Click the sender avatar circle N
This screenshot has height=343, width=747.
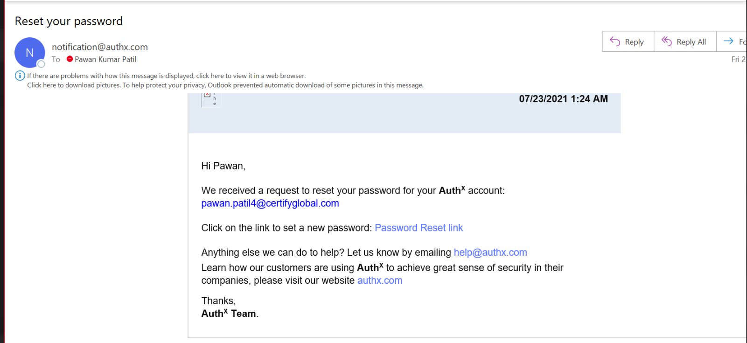coord(30,53)
